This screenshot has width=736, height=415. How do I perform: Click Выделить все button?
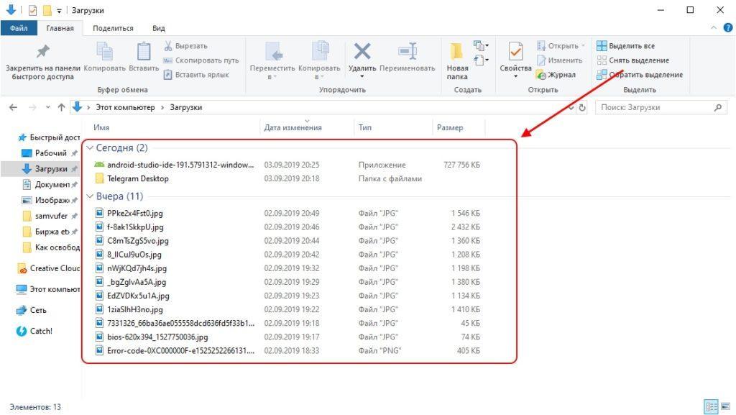[x=625, y=46]
